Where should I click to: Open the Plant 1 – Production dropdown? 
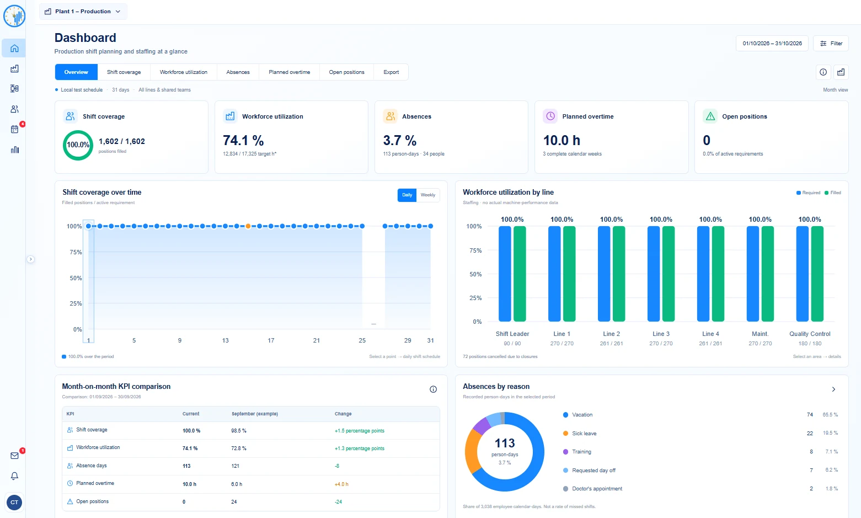(x=83, y=12)
